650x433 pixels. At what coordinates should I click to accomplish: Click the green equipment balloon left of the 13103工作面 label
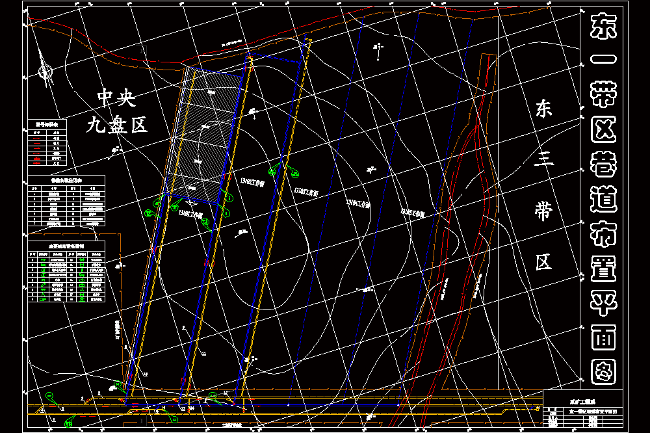click(273, 171)
